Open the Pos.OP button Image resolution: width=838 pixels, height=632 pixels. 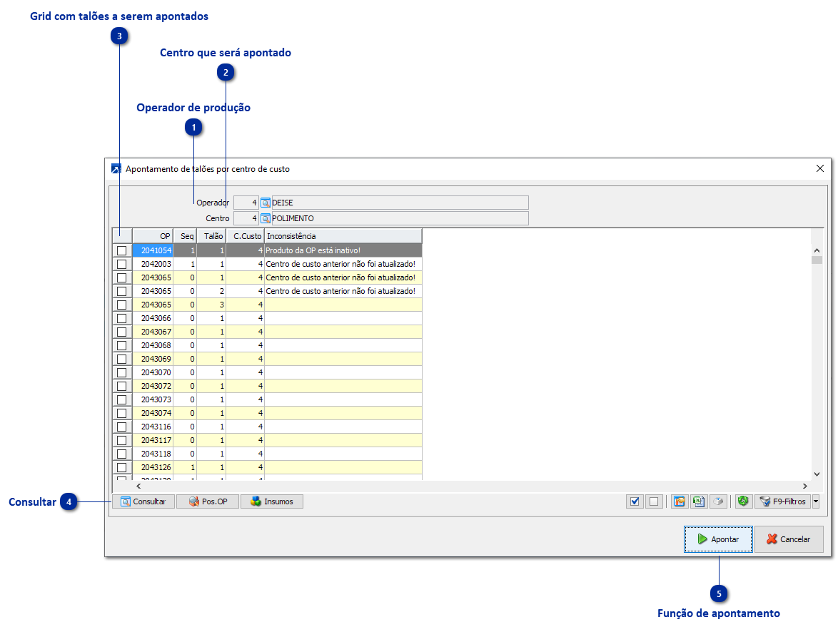click(208, 501)
